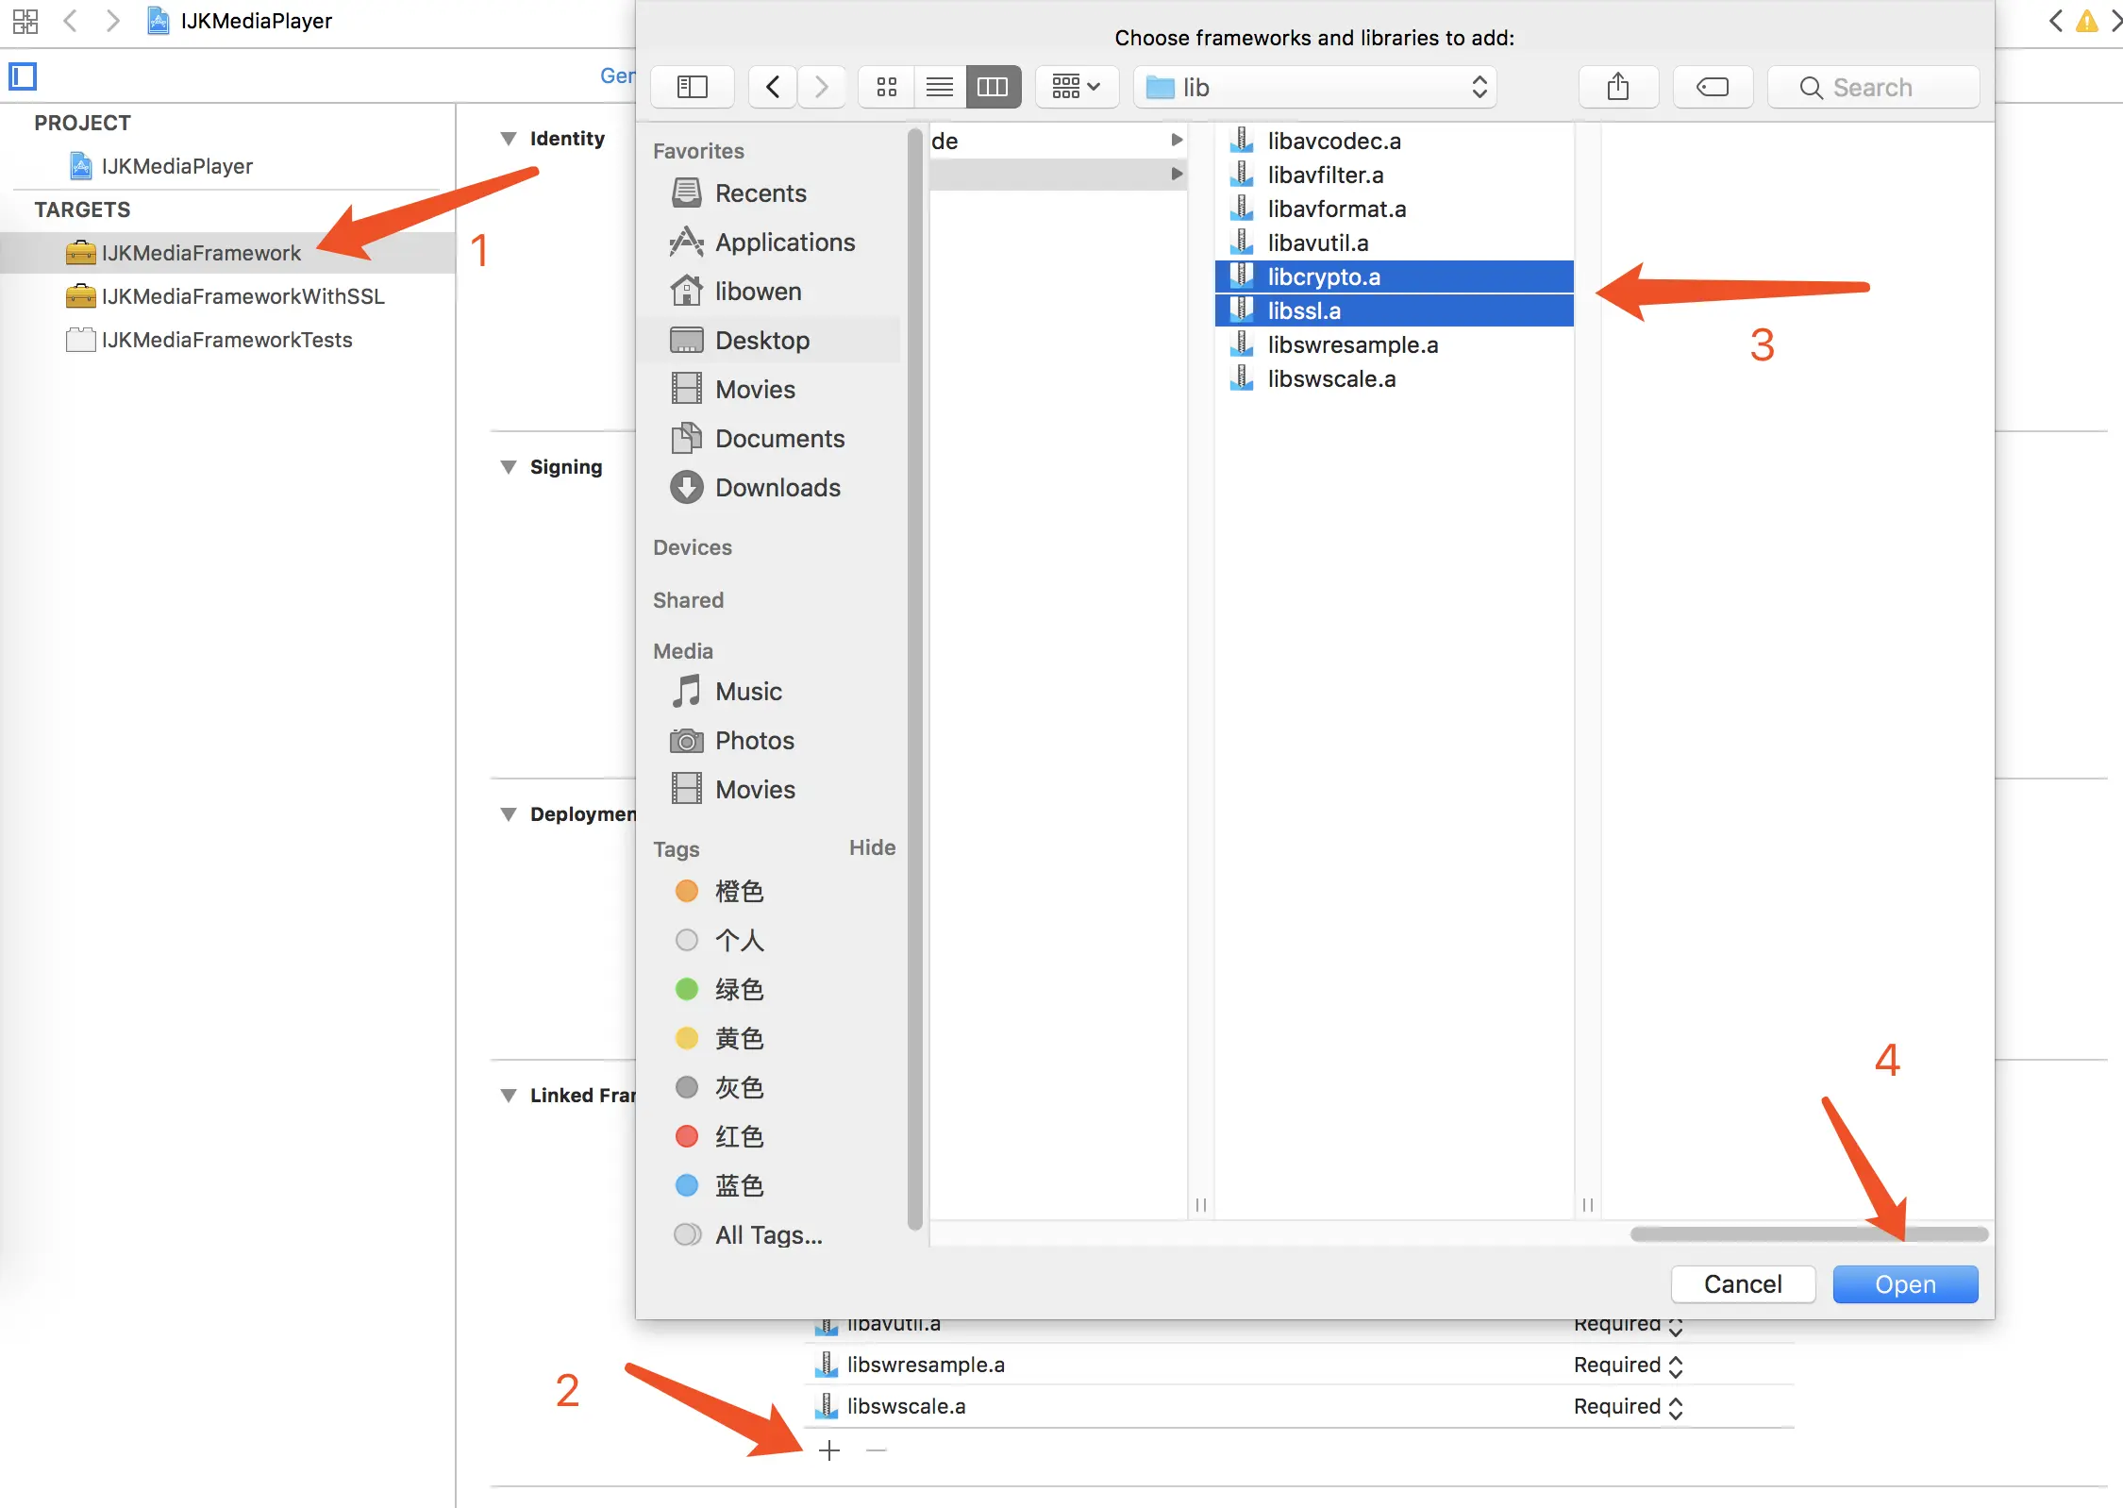Open the item grouping dropdown
The width and height of the screenshot is (2123, 1508).
pos(1076,87)
